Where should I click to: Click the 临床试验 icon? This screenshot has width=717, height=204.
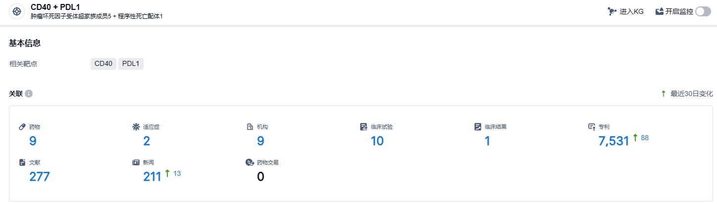(x=364, y=127)
